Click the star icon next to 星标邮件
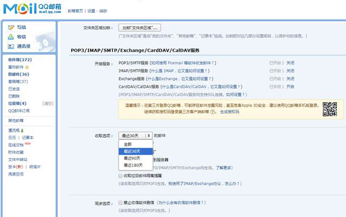Screen dimensions: 346x217 pos(27,67)
